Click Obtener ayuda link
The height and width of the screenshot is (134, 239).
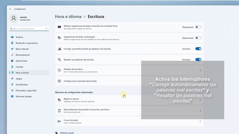67,133
